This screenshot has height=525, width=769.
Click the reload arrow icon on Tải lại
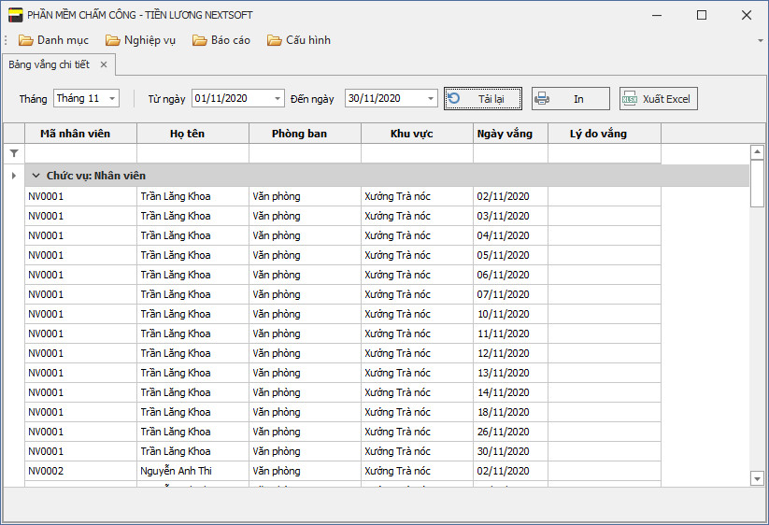click(x=454, y=98)
